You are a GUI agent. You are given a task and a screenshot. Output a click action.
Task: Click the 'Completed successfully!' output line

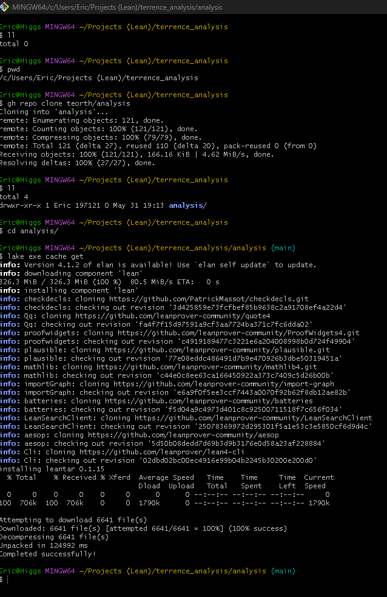point(47,554)
